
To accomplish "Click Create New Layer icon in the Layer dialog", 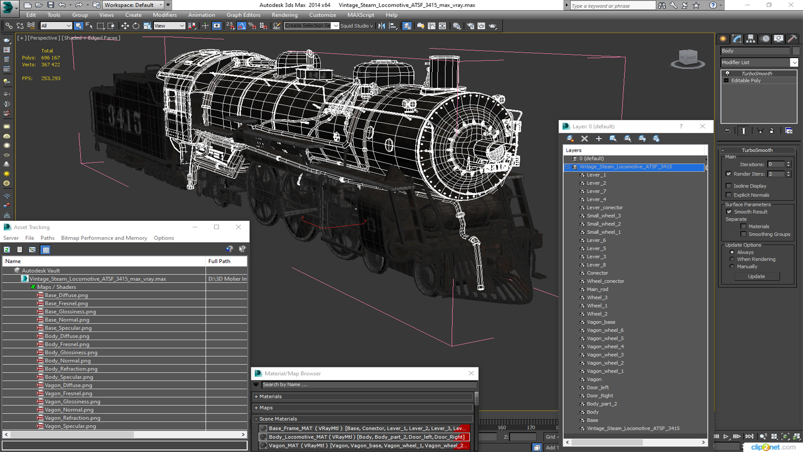I will [570, 139].
